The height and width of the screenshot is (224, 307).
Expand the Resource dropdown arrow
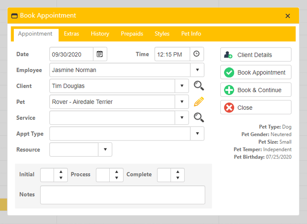[x=105, y=149]
